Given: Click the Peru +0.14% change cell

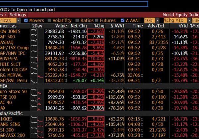Looking at the screenshot, I should coord(97,81).
